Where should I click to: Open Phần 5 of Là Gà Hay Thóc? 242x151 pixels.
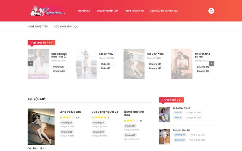178,117
